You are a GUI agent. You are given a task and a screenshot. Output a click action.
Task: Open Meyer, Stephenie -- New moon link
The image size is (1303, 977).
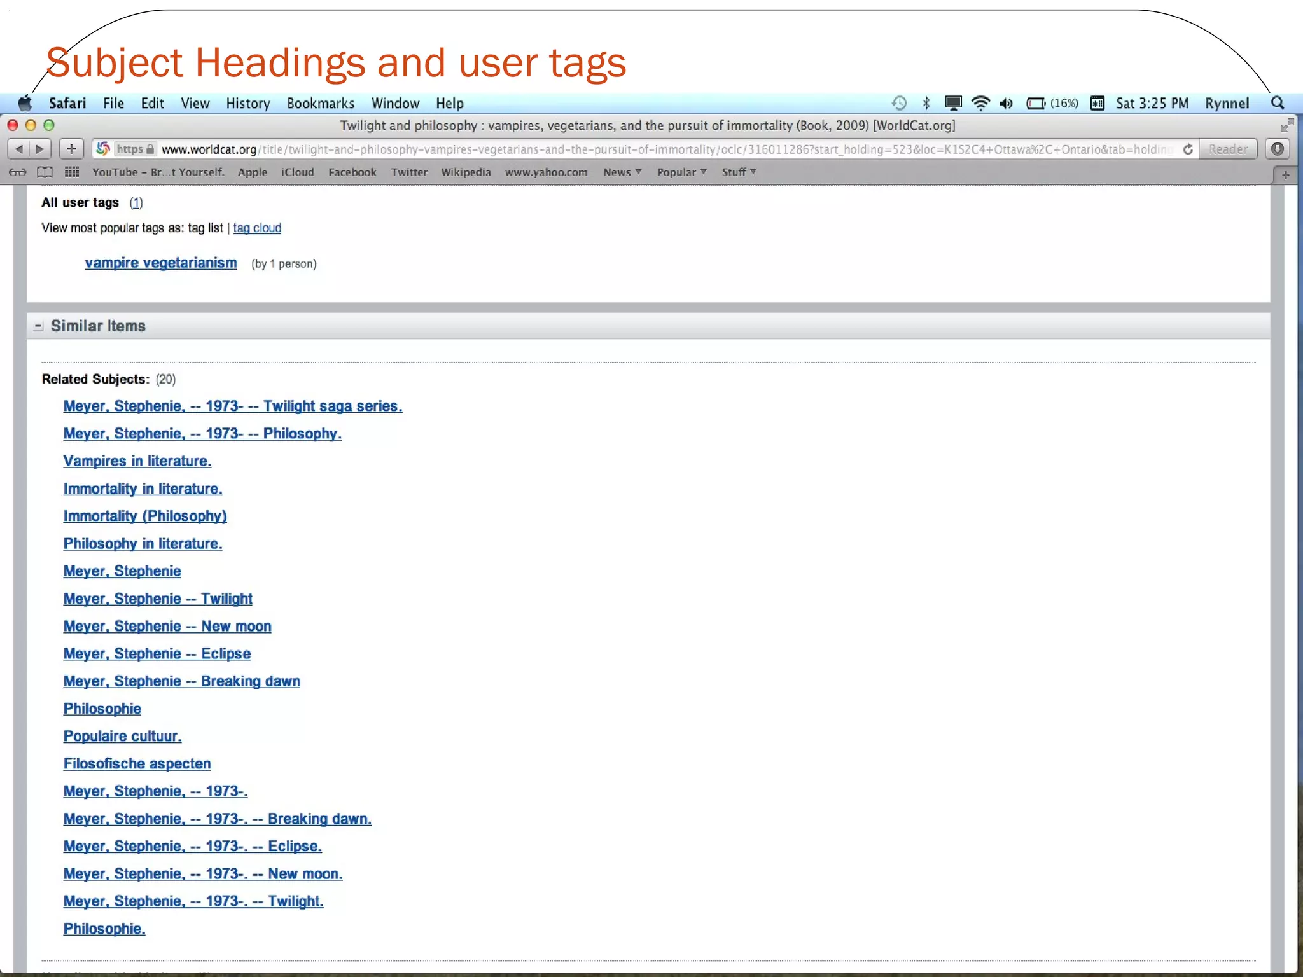[167, 626]
